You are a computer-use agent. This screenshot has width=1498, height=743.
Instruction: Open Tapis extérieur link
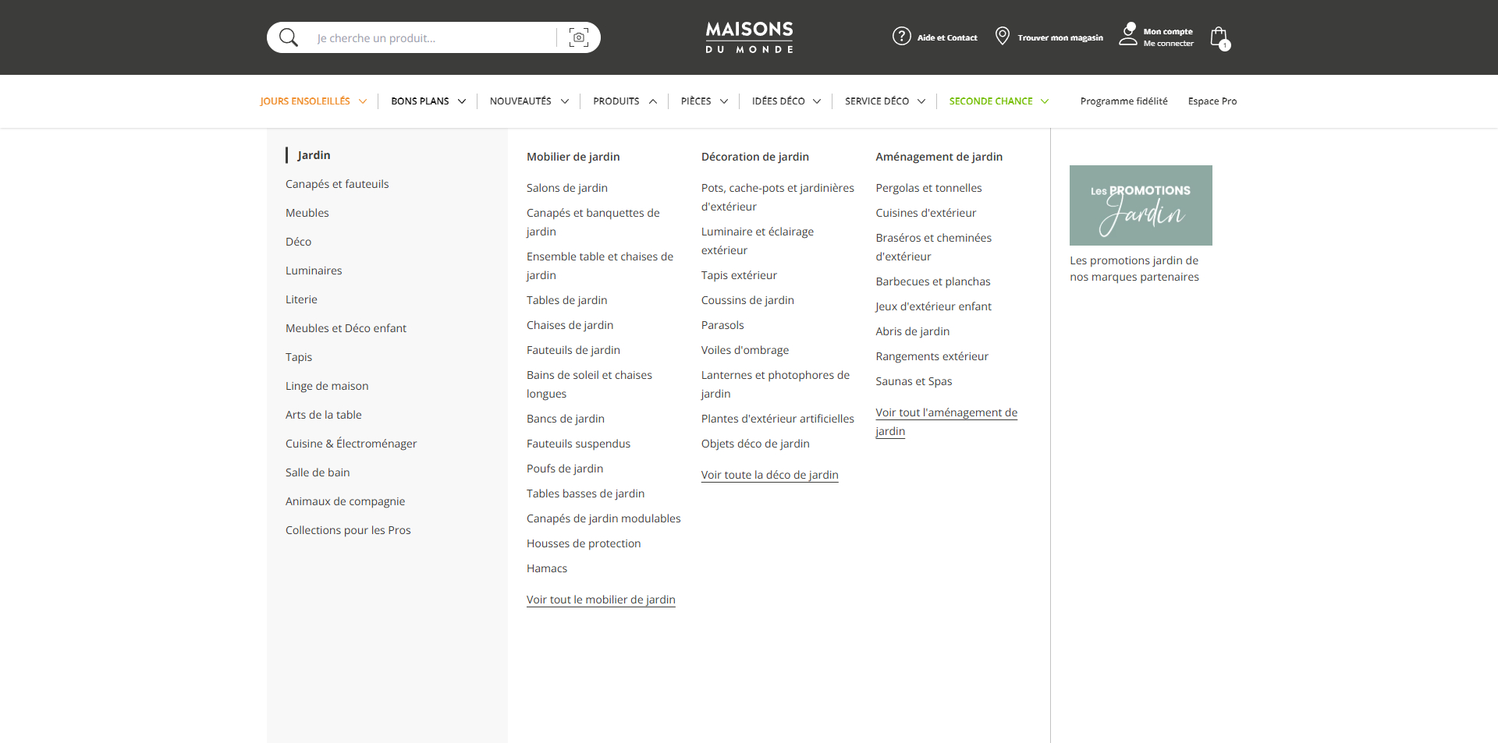click(x=740, y=275)
